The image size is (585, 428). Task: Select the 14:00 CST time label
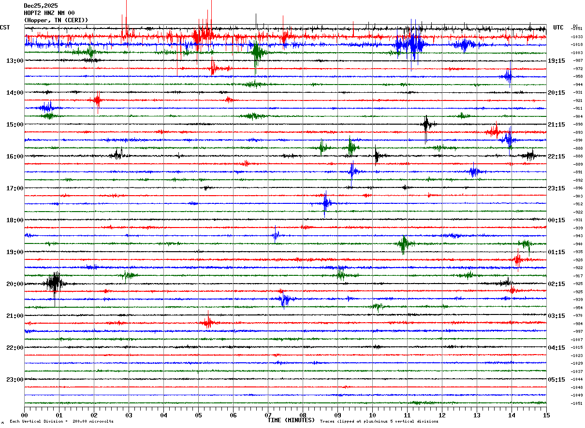tap(15, 93)
